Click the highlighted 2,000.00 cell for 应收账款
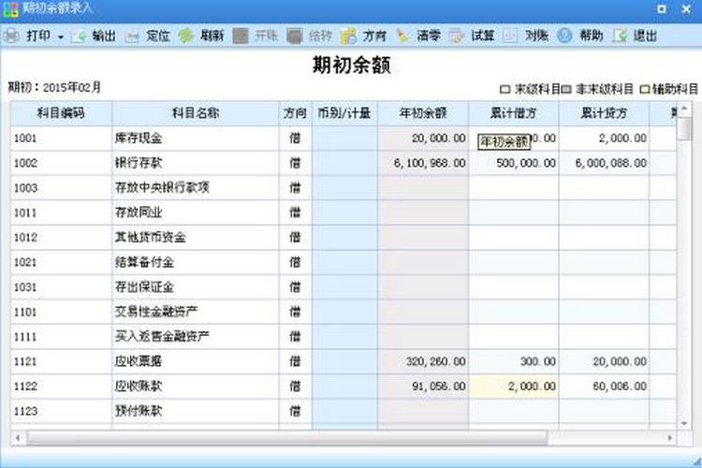702x468 pixels. tap(513, 386)
